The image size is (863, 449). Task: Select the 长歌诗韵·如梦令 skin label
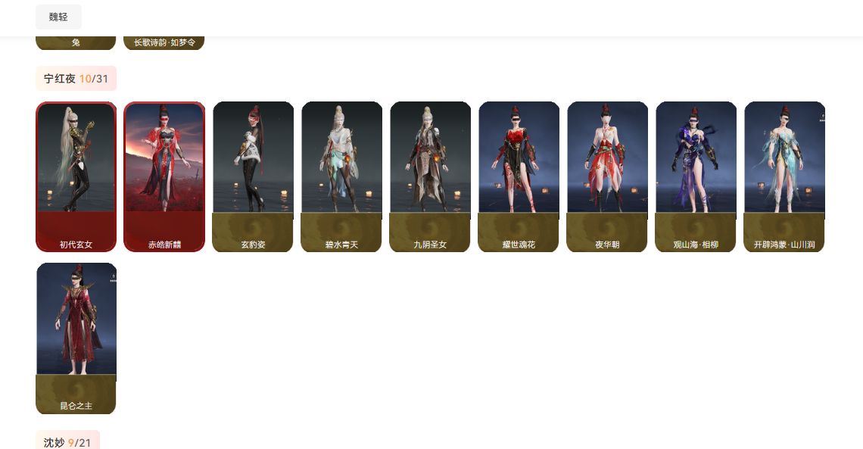164,43
